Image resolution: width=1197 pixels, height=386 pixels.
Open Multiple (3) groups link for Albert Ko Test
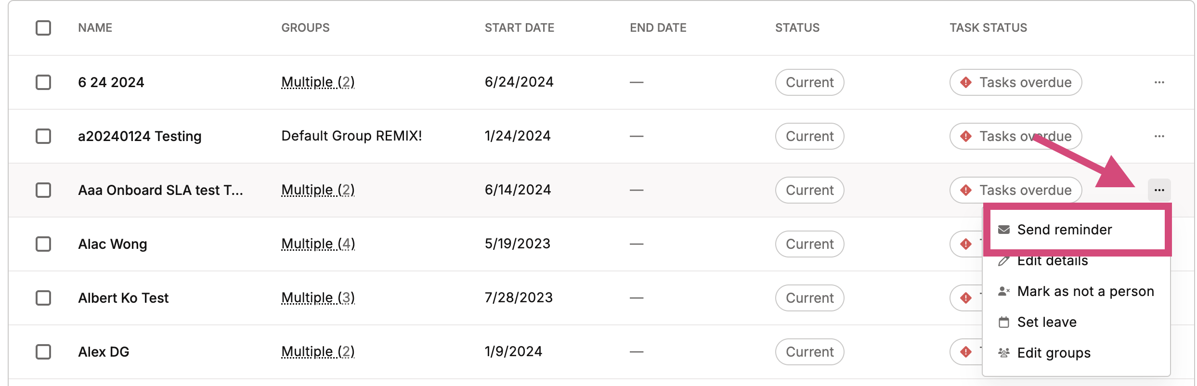[x=318, y=298]
